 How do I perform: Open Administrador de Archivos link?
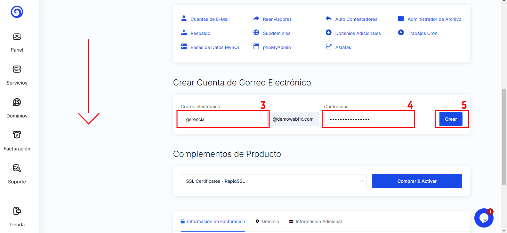(x=435, y=19)
